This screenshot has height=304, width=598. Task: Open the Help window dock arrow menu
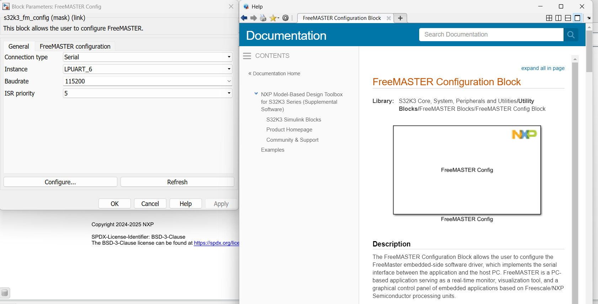tap(589, 18)
